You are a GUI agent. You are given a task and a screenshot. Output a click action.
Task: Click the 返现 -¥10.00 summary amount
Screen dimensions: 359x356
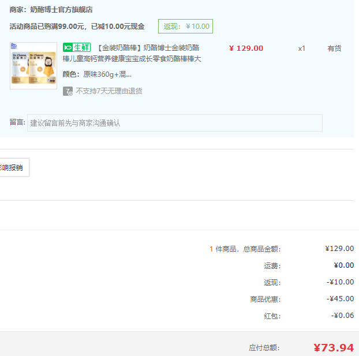pyautogui.click(x=340, y=282)
